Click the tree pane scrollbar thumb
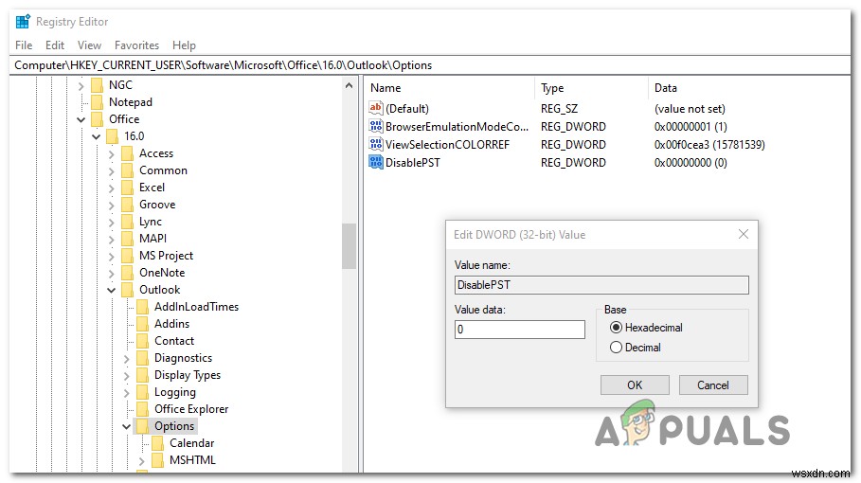 (349, 246)
